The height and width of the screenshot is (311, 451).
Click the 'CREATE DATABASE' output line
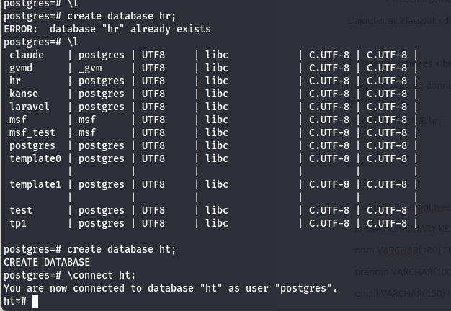pyautogui.click(x=47, y=262)
